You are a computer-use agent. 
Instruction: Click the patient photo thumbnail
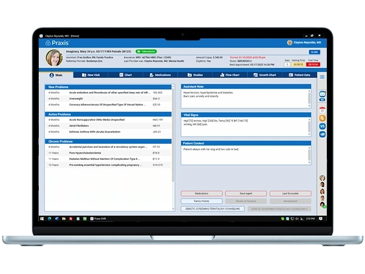55,58
